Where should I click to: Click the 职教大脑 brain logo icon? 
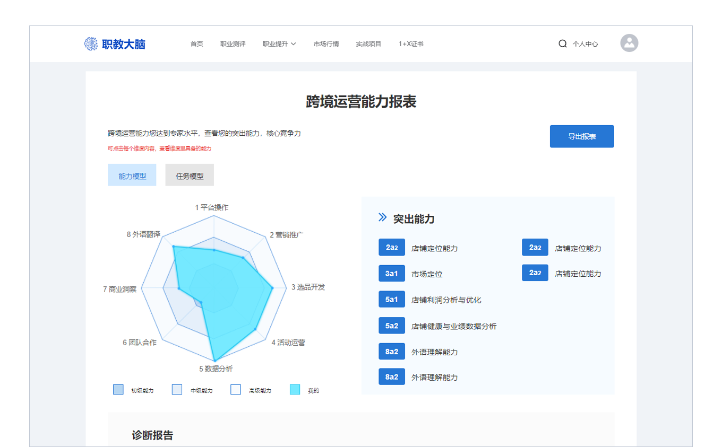[91, 44]
